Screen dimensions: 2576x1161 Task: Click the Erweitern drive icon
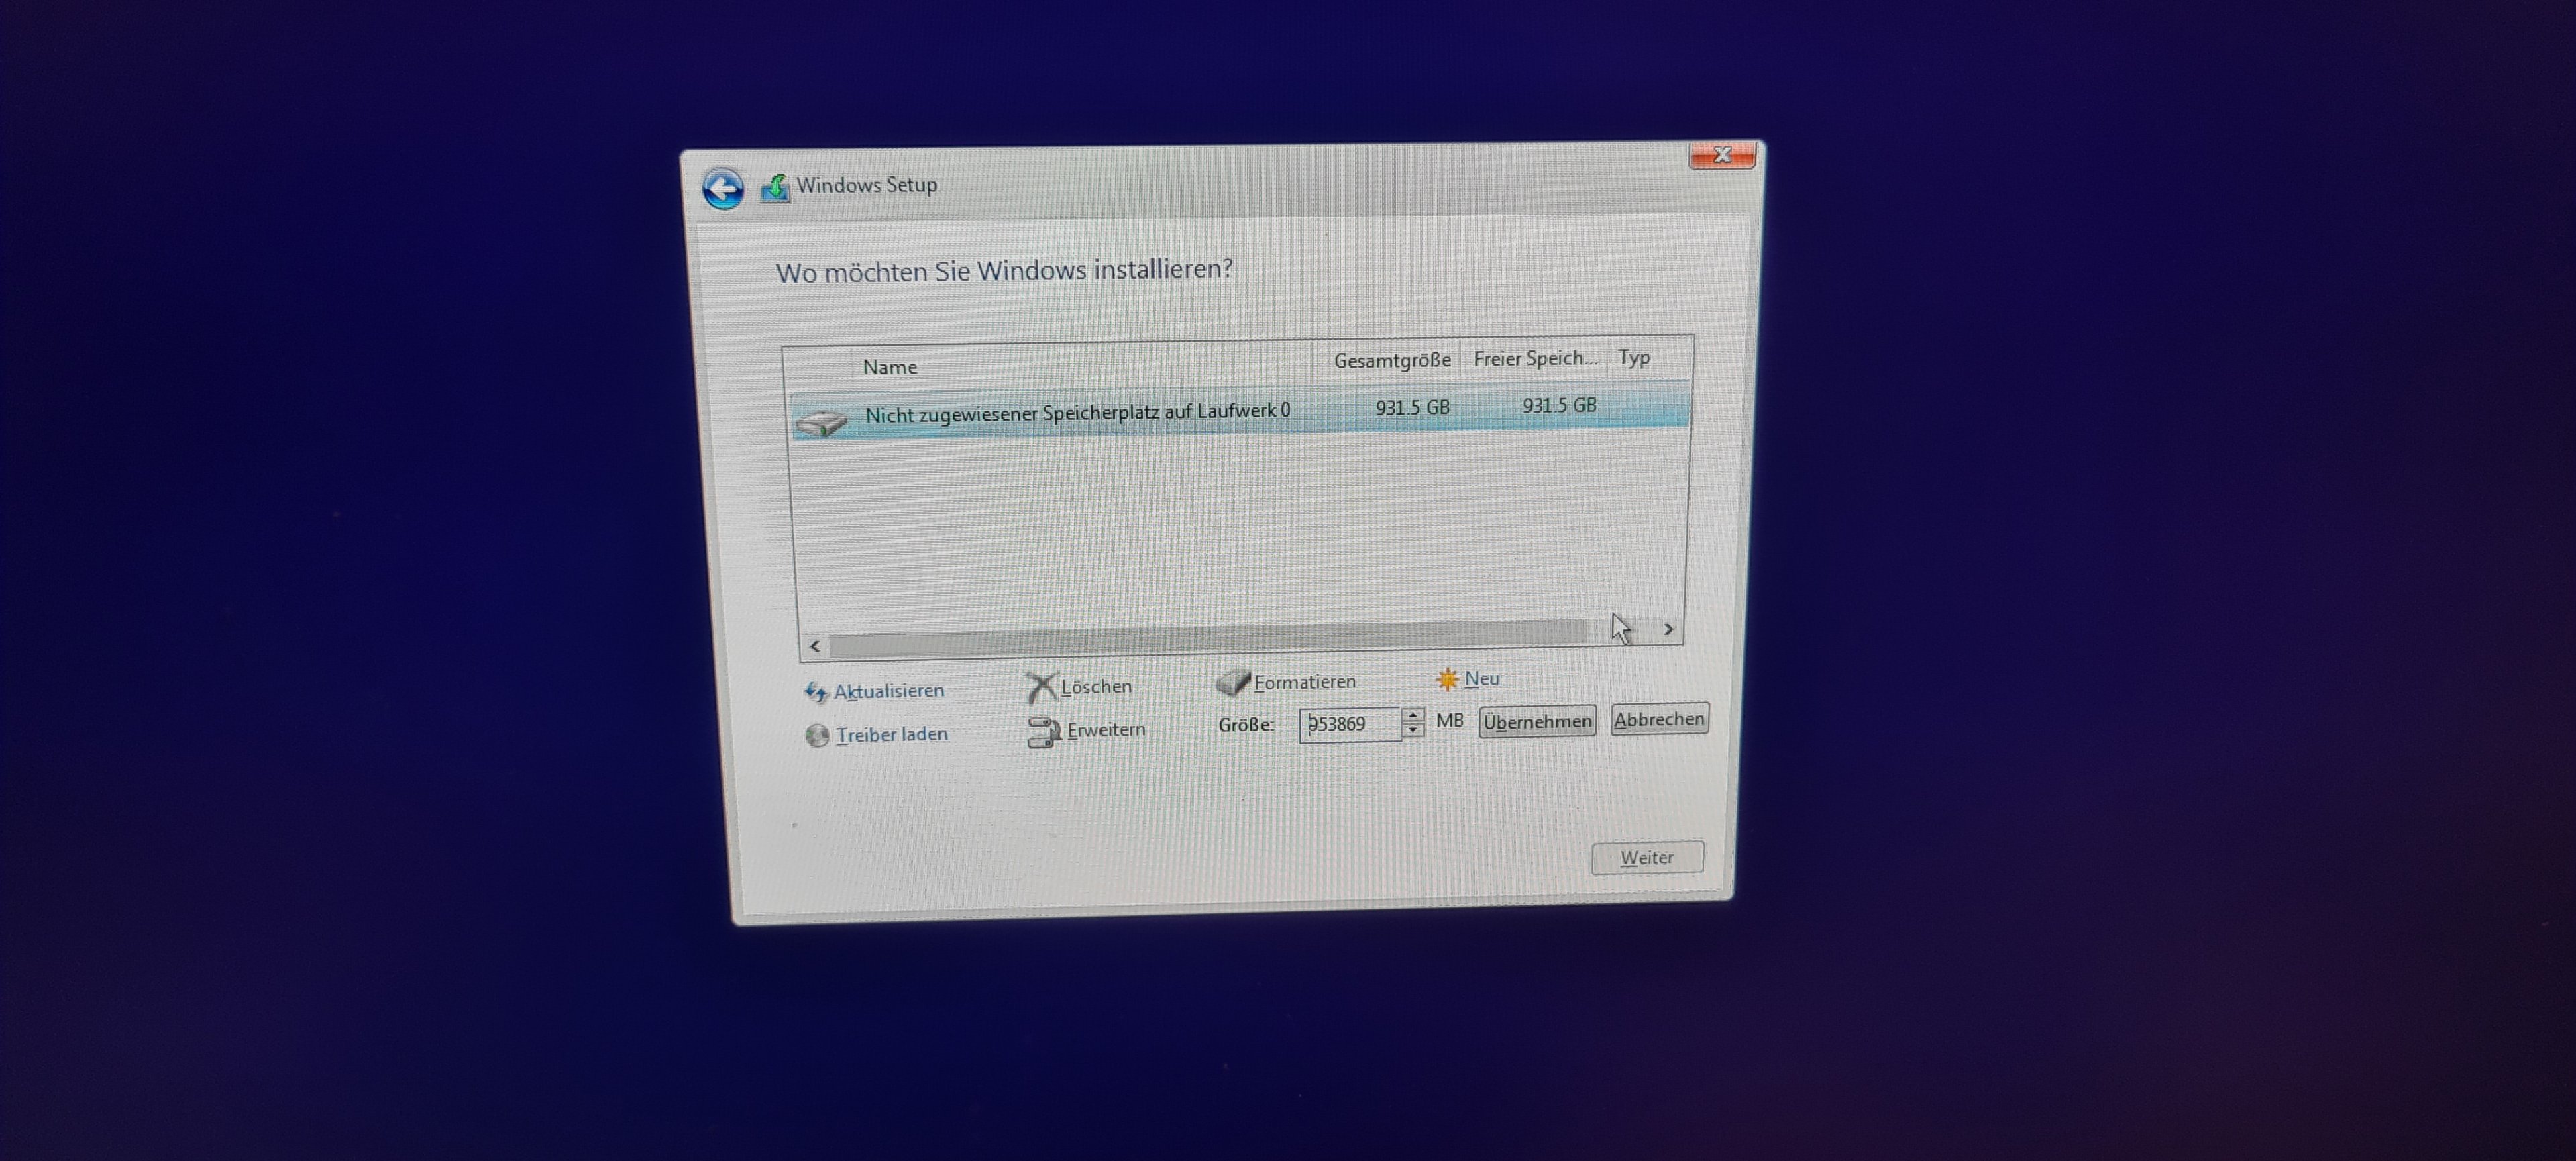1043,732
